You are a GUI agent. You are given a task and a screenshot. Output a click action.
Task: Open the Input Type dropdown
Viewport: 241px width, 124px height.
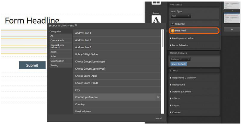tap(181, 16)
